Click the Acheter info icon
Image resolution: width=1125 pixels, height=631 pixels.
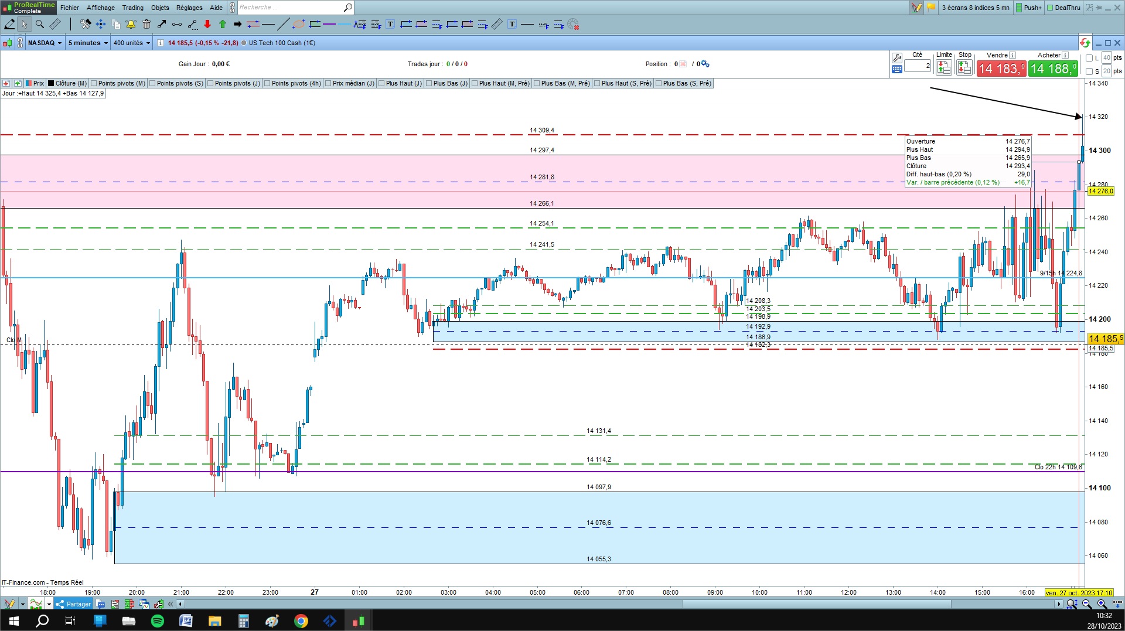[x=1065, y=55]
